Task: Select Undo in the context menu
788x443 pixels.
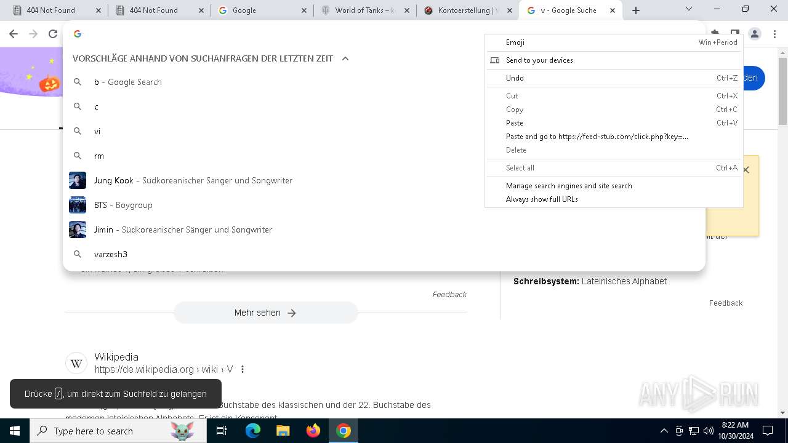Action: 614,78
